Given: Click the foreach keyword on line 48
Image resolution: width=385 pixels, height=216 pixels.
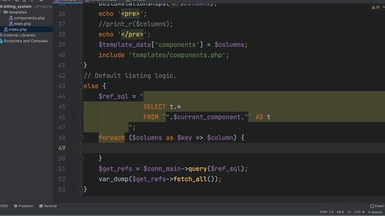Looking at the screenshot, I should (112, 138).
